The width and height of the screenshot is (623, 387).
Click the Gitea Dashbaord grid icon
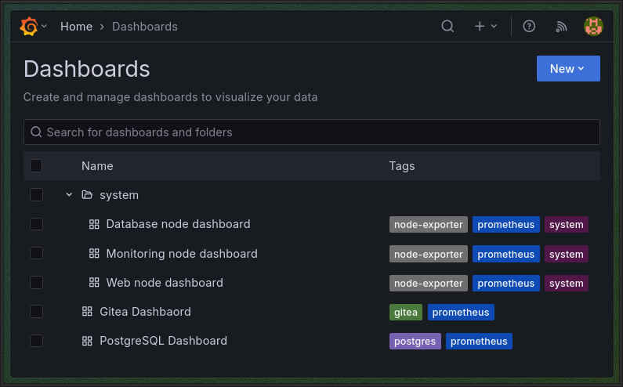pyautogui.click(x=87, y=312)
